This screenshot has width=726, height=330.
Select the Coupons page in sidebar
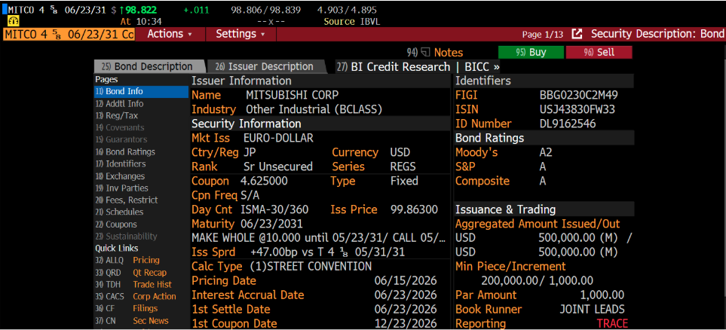(x=116, y=224)
